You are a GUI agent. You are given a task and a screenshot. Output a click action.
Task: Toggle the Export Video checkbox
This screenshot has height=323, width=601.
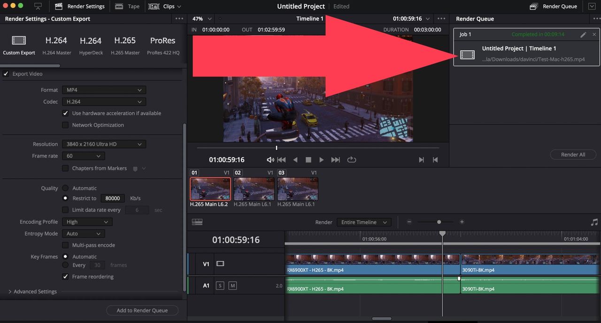pos(6,74)
